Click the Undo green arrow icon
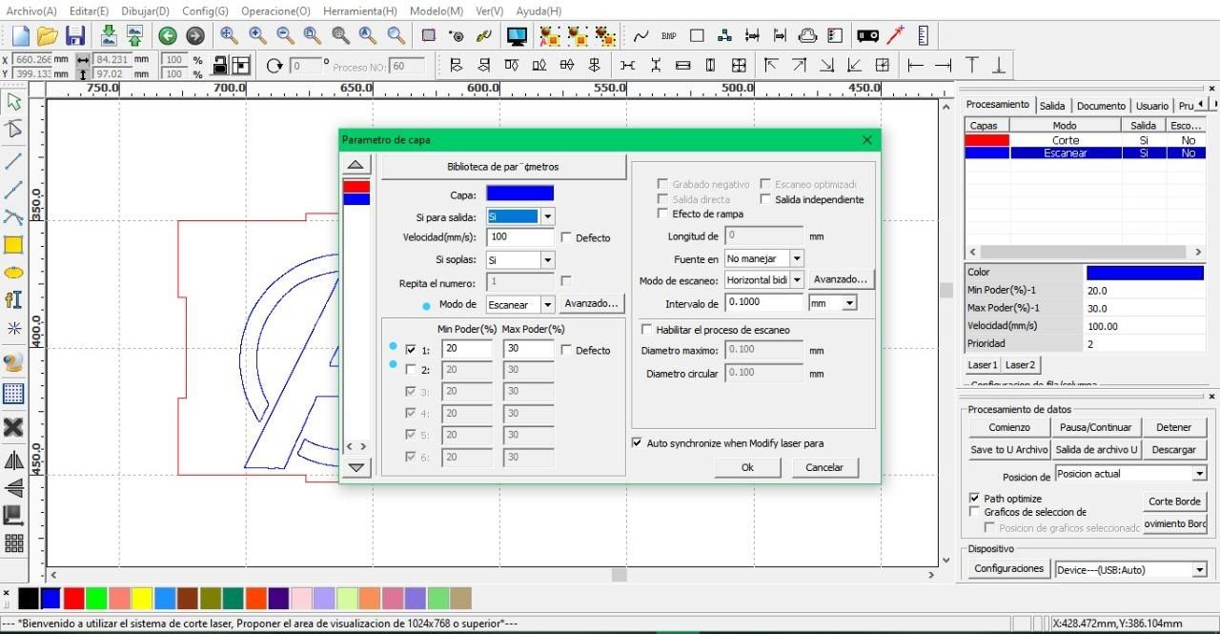1220x634 pixels. [x=168, y=36]
